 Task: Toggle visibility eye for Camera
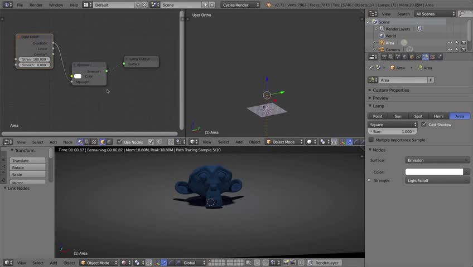tap(450, 50)
